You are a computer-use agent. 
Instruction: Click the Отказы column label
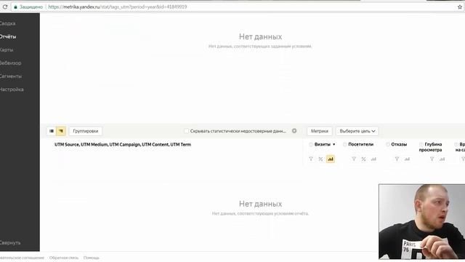coord(399,144)
